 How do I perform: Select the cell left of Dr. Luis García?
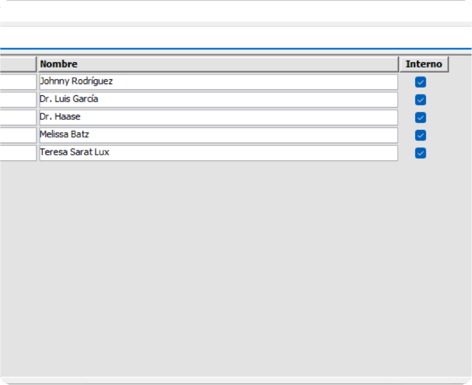tap(18, 100)
